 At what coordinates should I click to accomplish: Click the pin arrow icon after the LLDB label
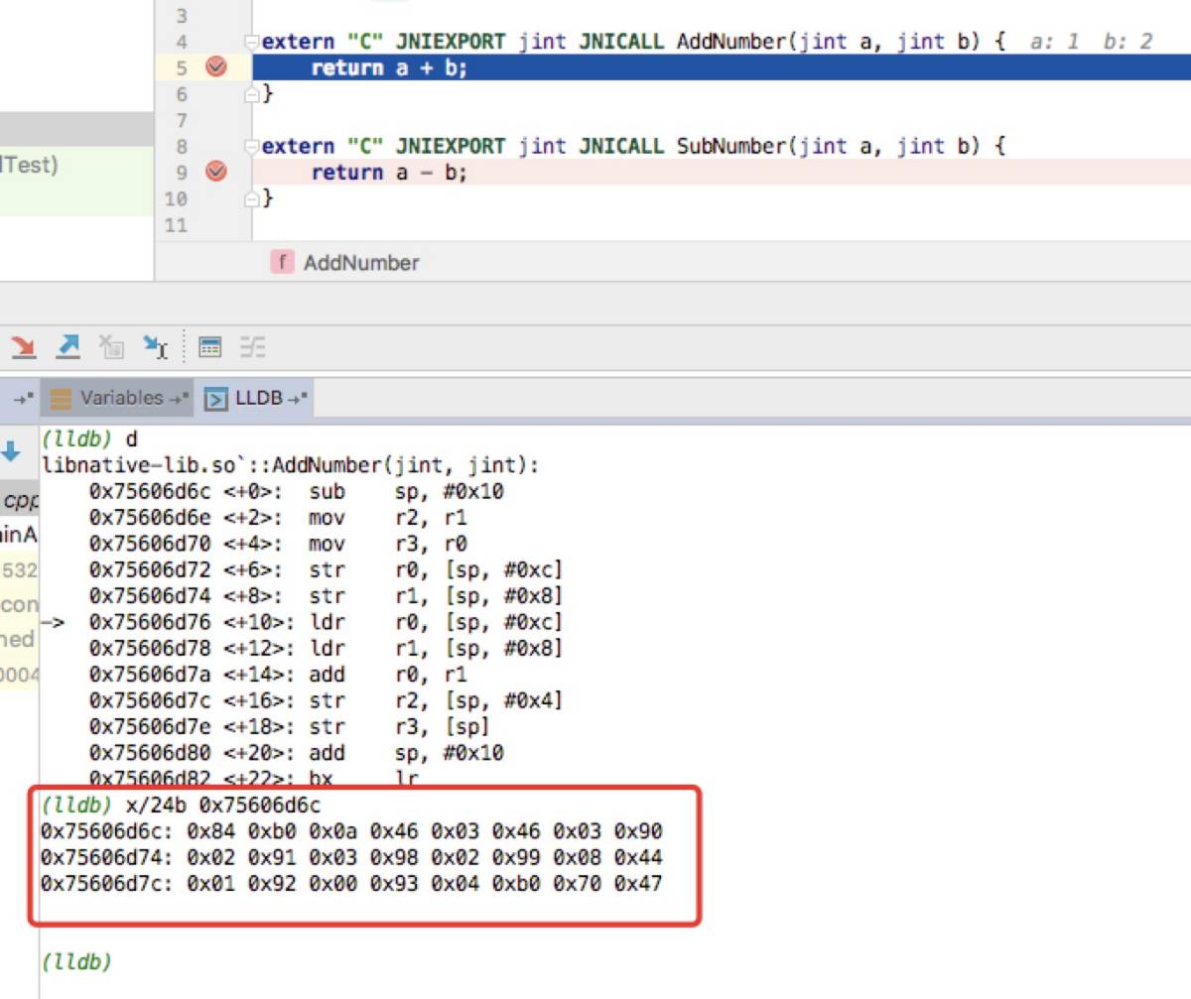click(x=297, y=399)
